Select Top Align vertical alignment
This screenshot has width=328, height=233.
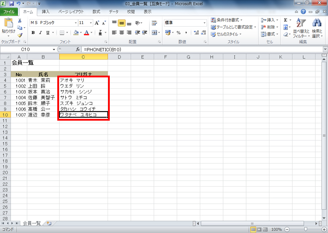(114, 23)
